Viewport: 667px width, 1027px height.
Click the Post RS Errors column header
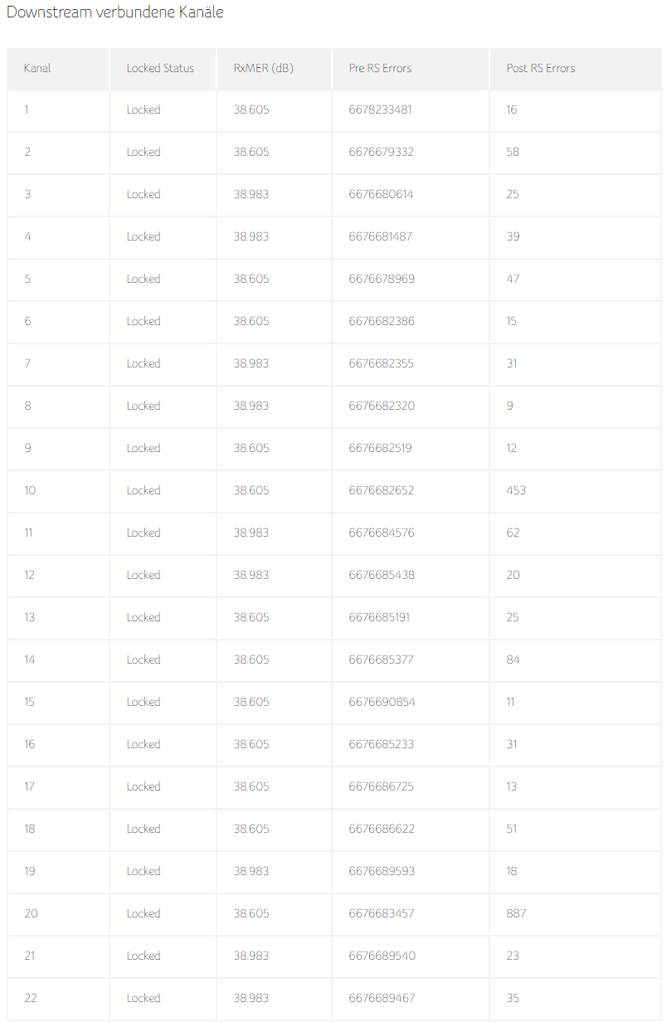click(540, 68)
